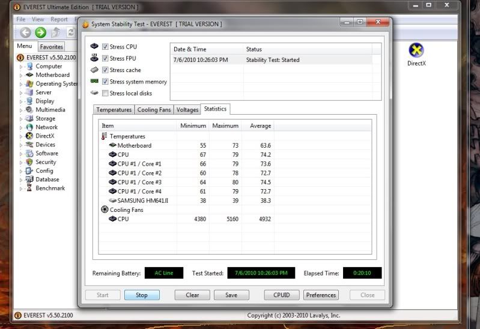Expand the Storage tree node arrow
The height and width of the screenshot is (329, 480).
21,119
